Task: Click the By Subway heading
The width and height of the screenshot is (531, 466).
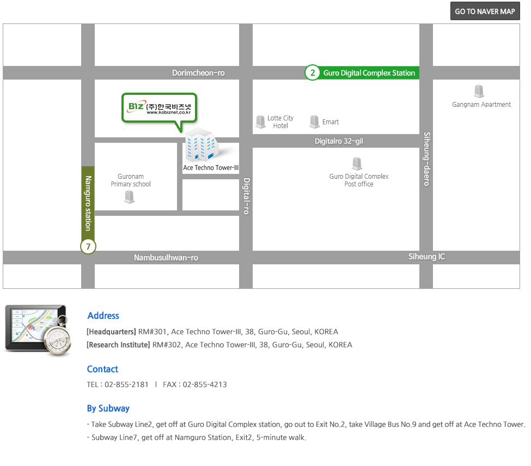Action: pyautogui.click(x=108, y=408)
